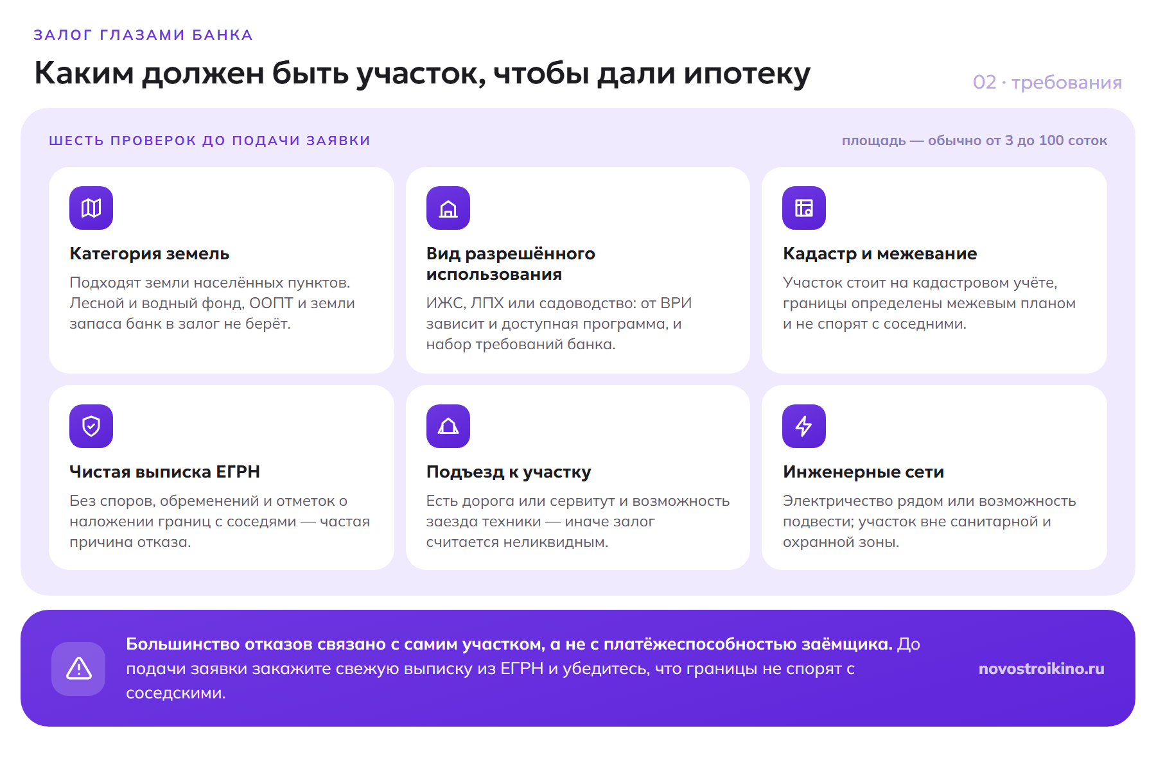Screen dimensions: 1156x769
Task: Click the shield check icon above Чистая выписка ЕГРН
Action: click(91, 426)
